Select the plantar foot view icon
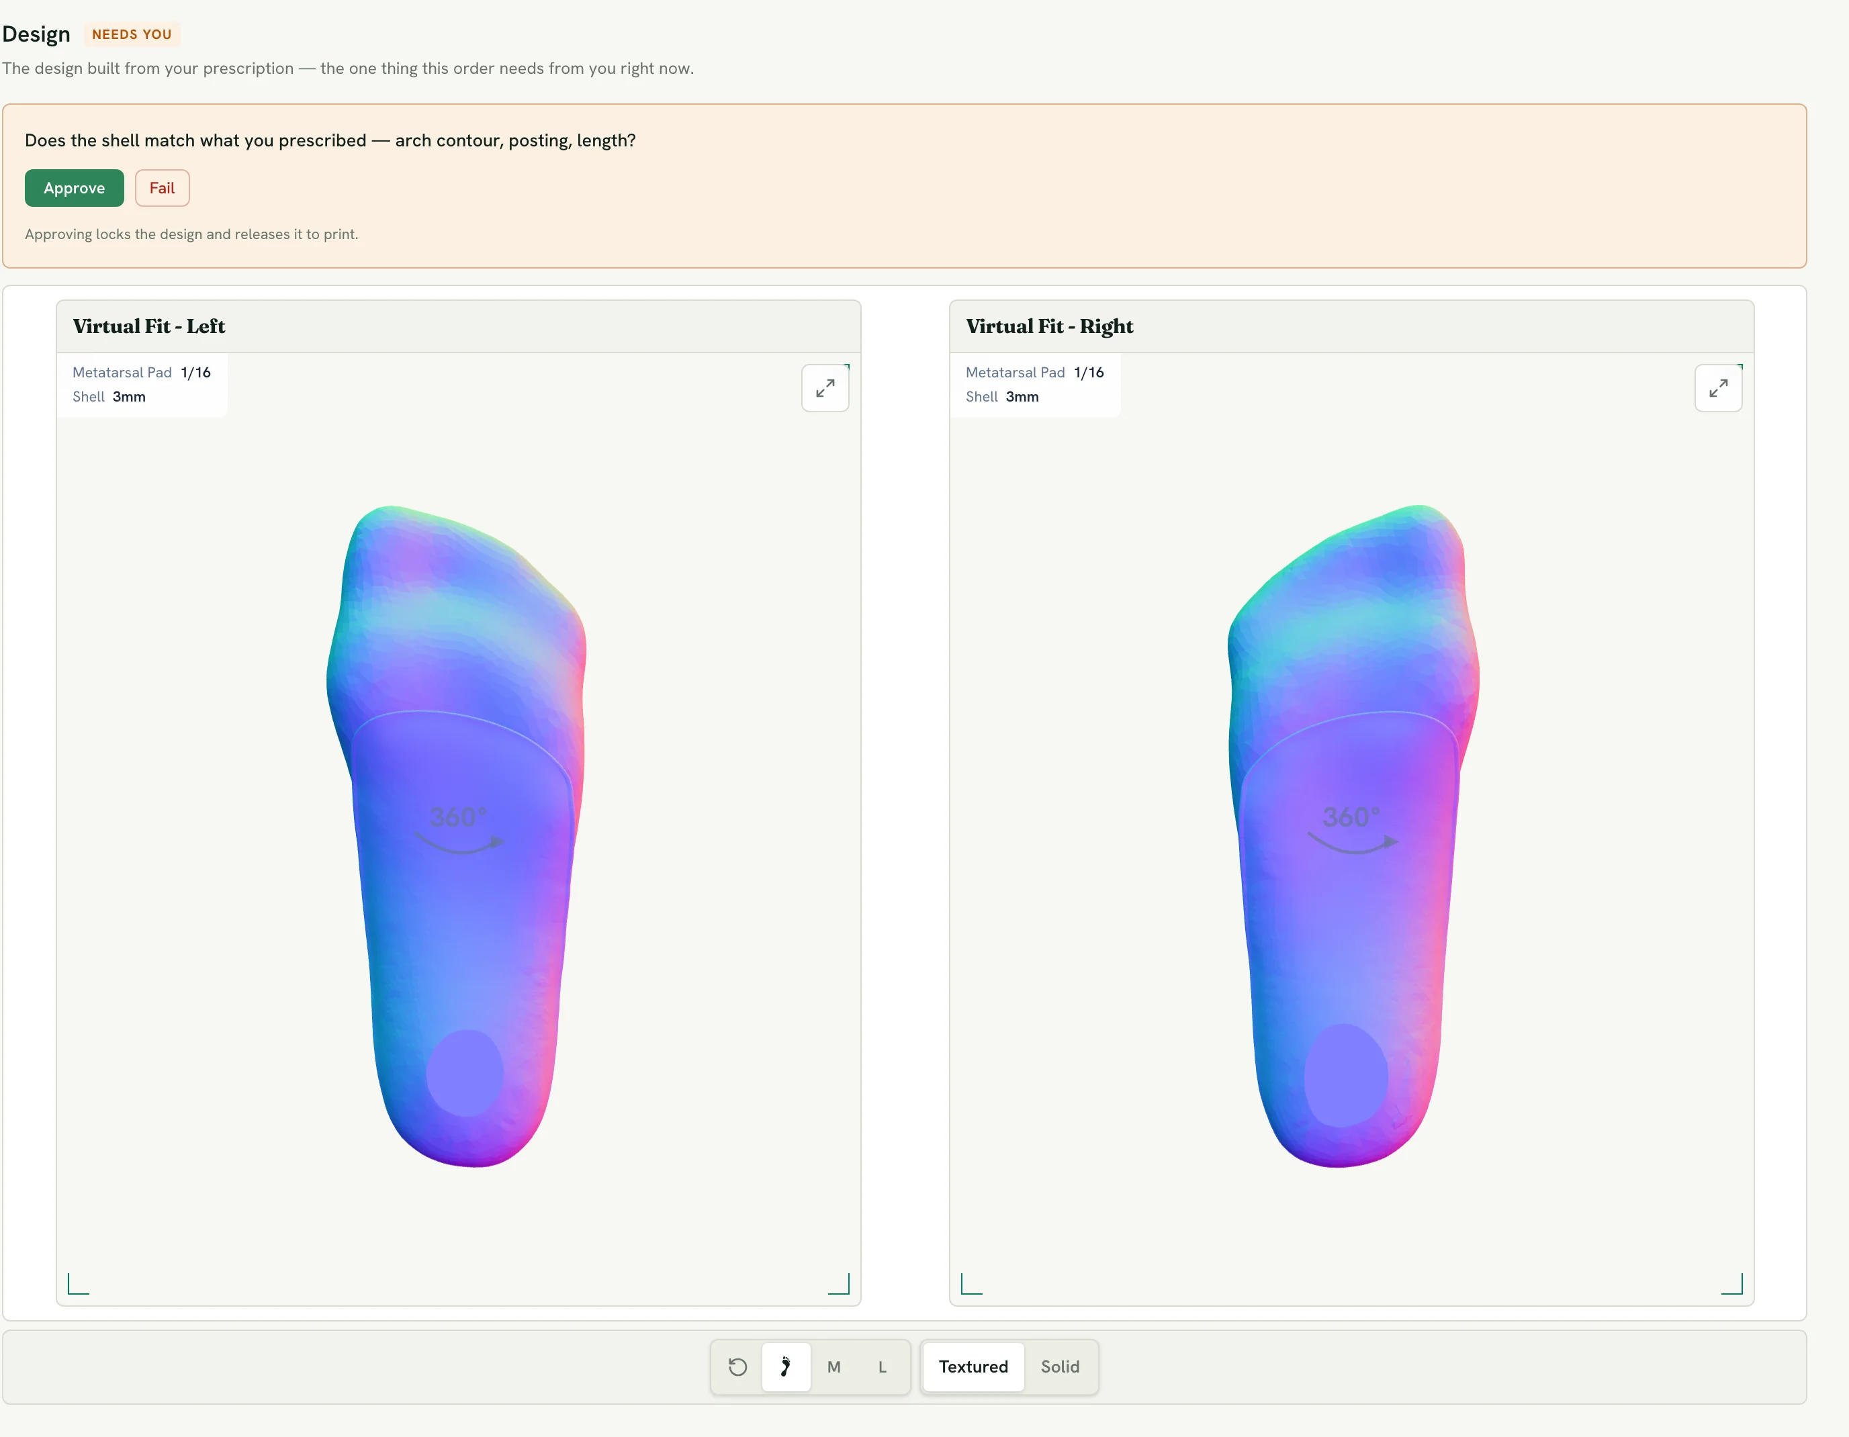 786,1366
